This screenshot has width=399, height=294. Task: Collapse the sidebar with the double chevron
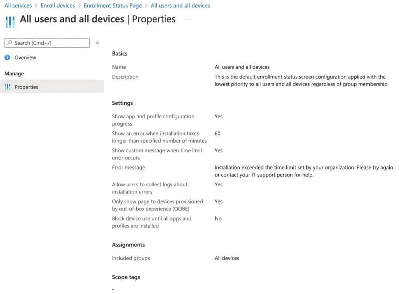(x=98, y=43)
